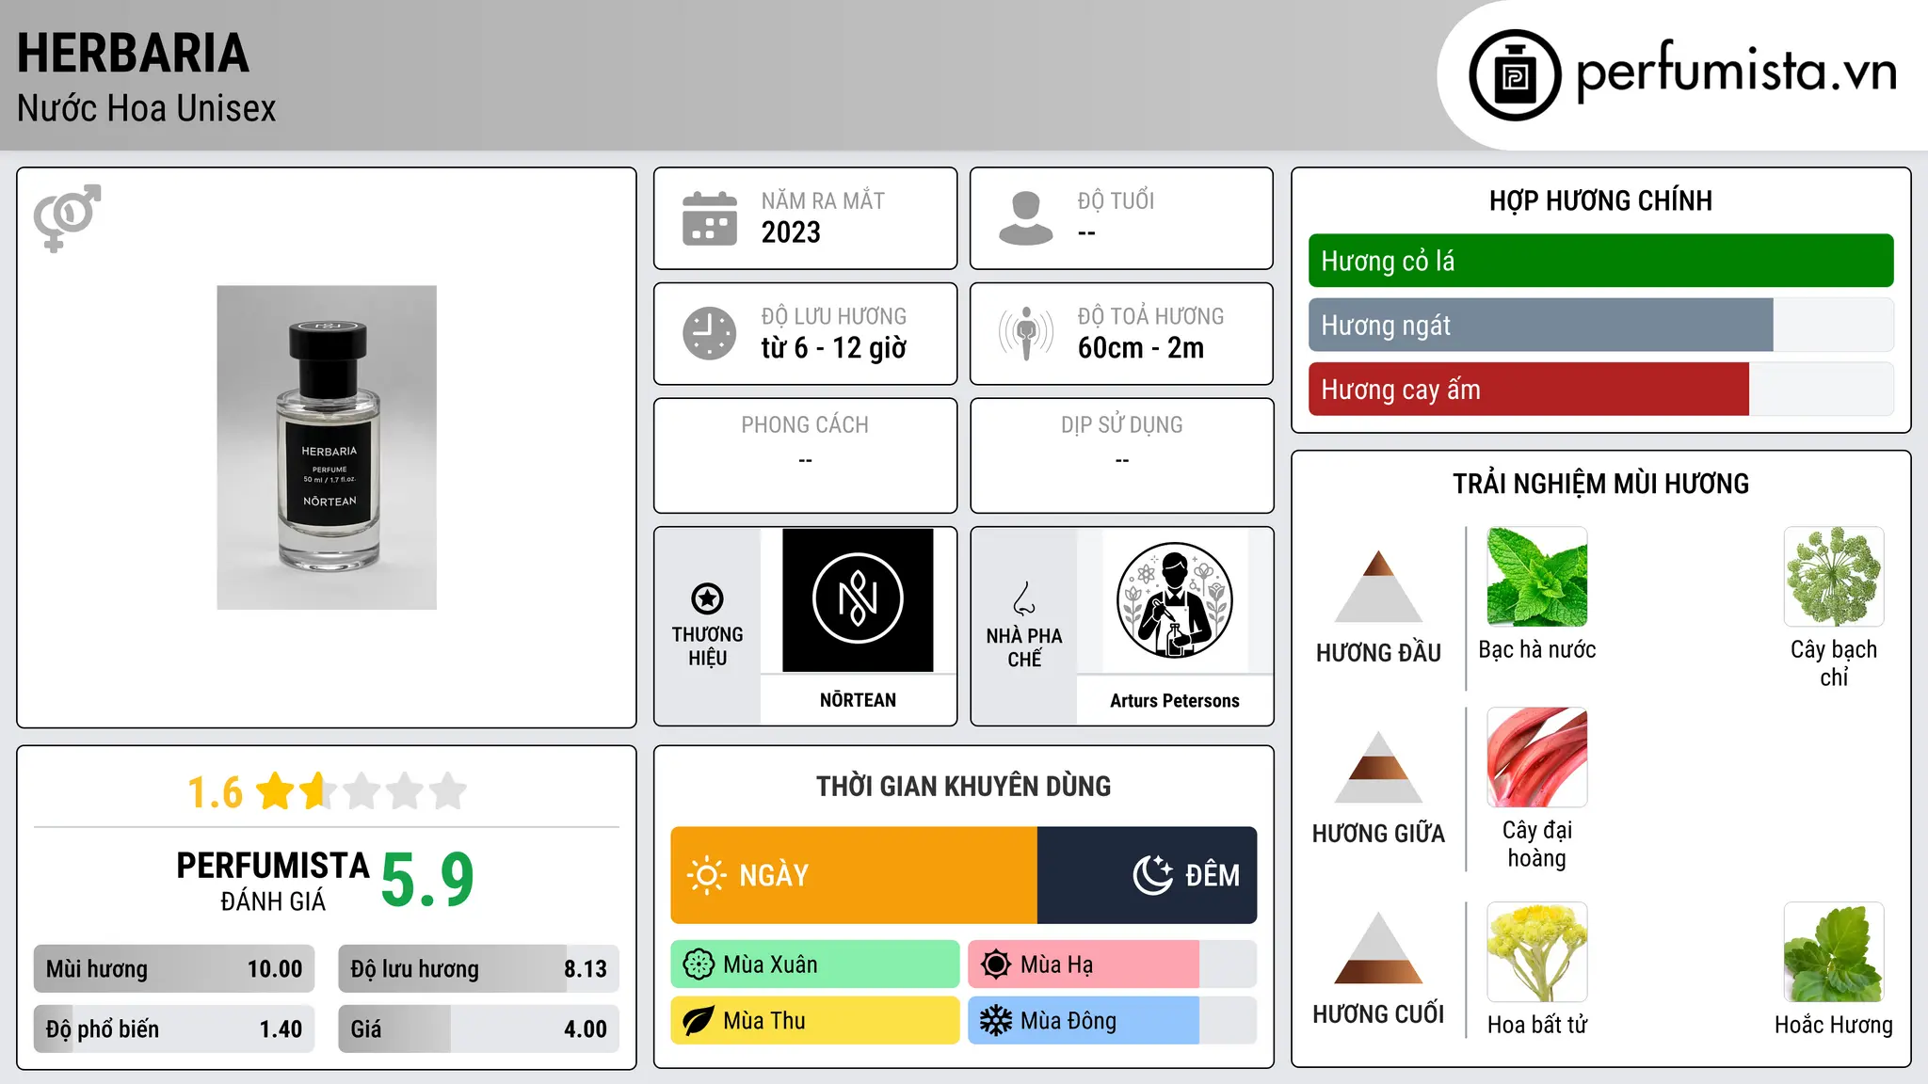1928x1084 pixels.
Task: Click the five-star rating row
Action: [362, 791]
